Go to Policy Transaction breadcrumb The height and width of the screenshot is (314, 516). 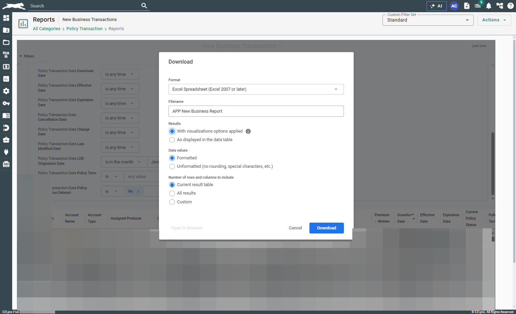[85, 29]
